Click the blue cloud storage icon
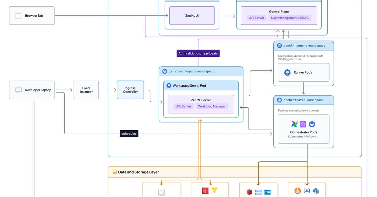The image size is (377, 197). click(316, 191)
